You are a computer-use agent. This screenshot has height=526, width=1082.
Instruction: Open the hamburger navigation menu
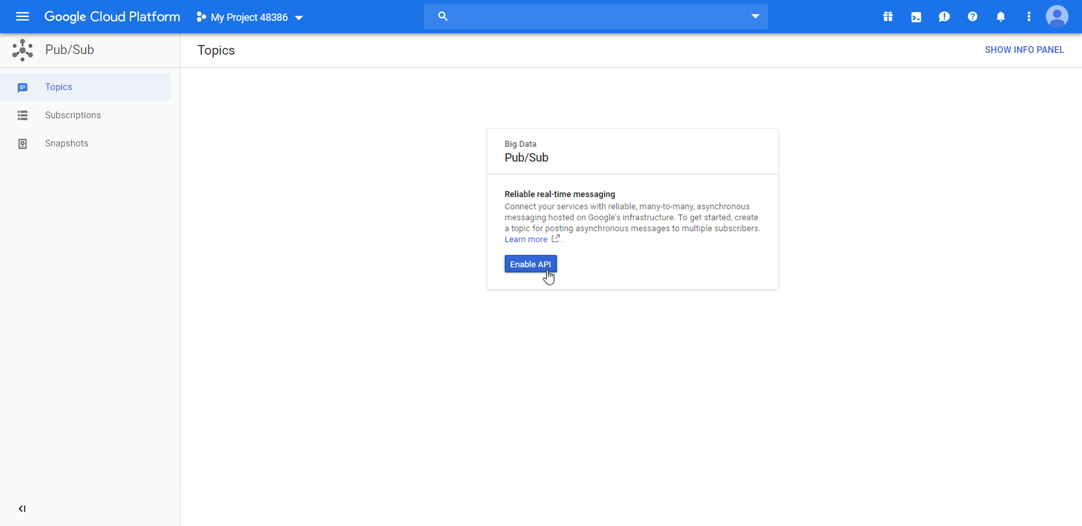click(23, 17)
